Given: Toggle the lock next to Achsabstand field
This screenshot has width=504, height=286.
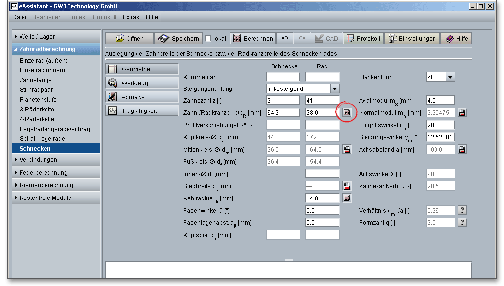Looking at the screenshot, I should point(462,149).
